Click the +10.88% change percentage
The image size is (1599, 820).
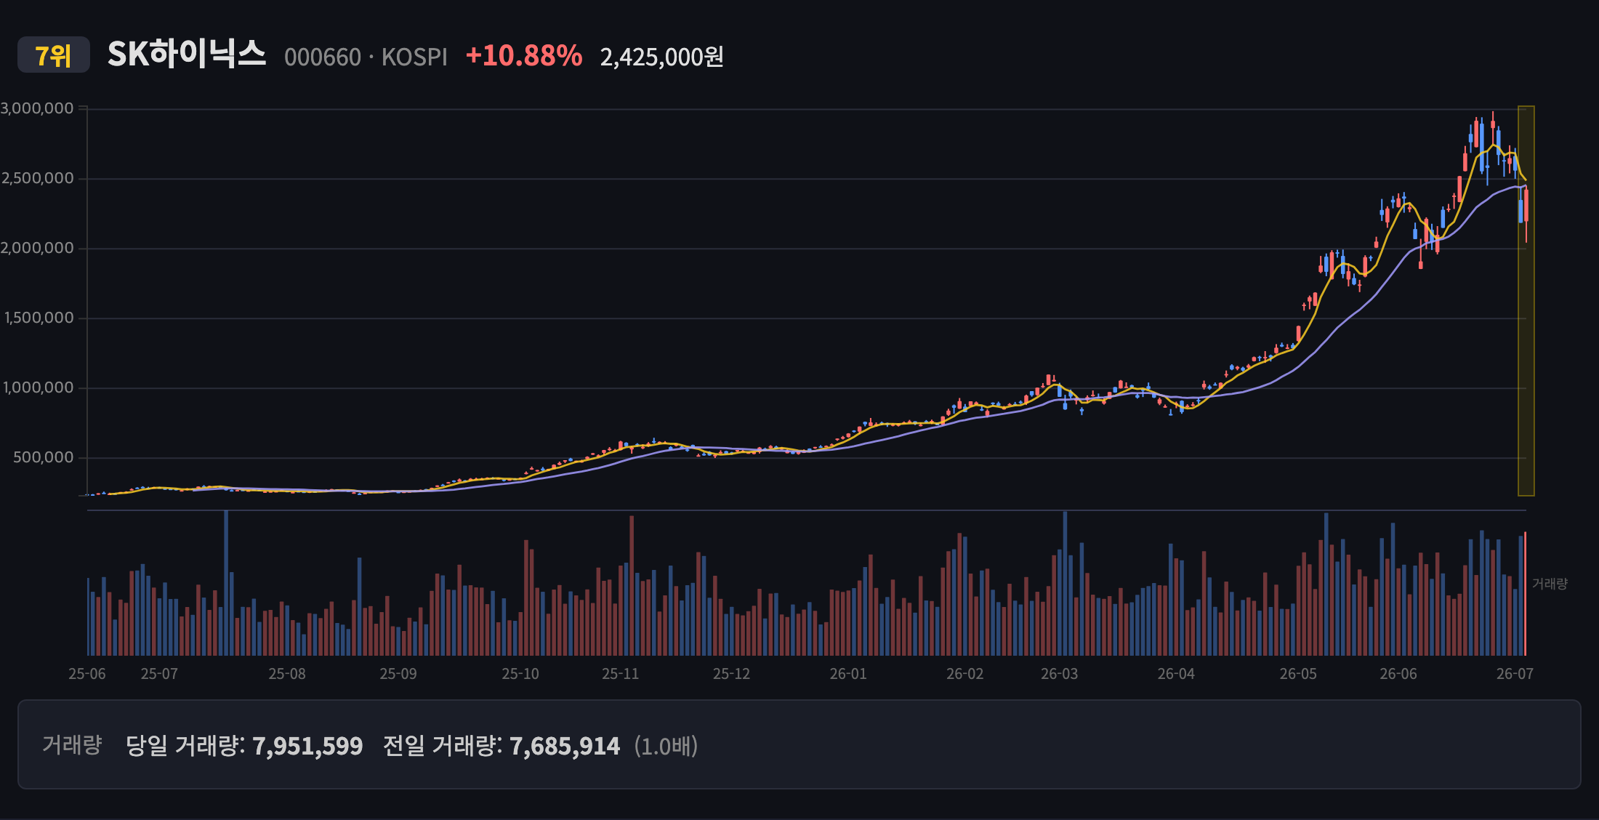point(524,56)
